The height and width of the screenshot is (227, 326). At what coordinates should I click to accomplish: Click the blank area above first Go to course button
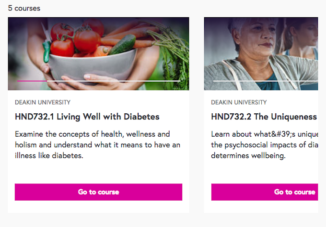[x=98, y=172]
